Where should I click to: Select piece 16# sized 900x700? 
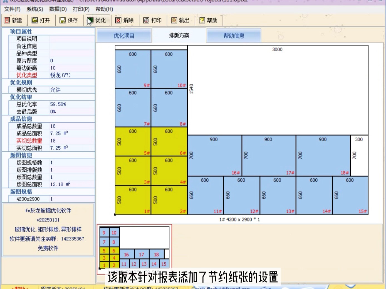click(215, 155)
